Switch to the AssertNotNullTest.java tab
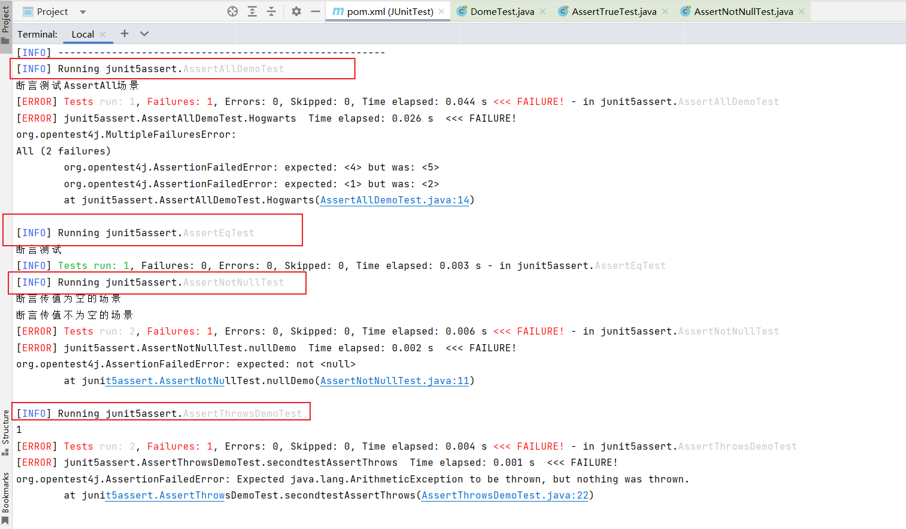This screenshot has width=906, height=529. [743, 11]
